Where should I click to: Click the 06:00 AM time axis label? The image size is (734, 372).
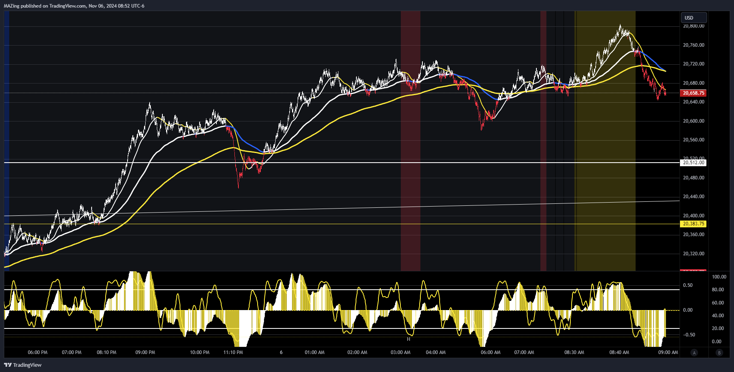click(x=490, y=352)
